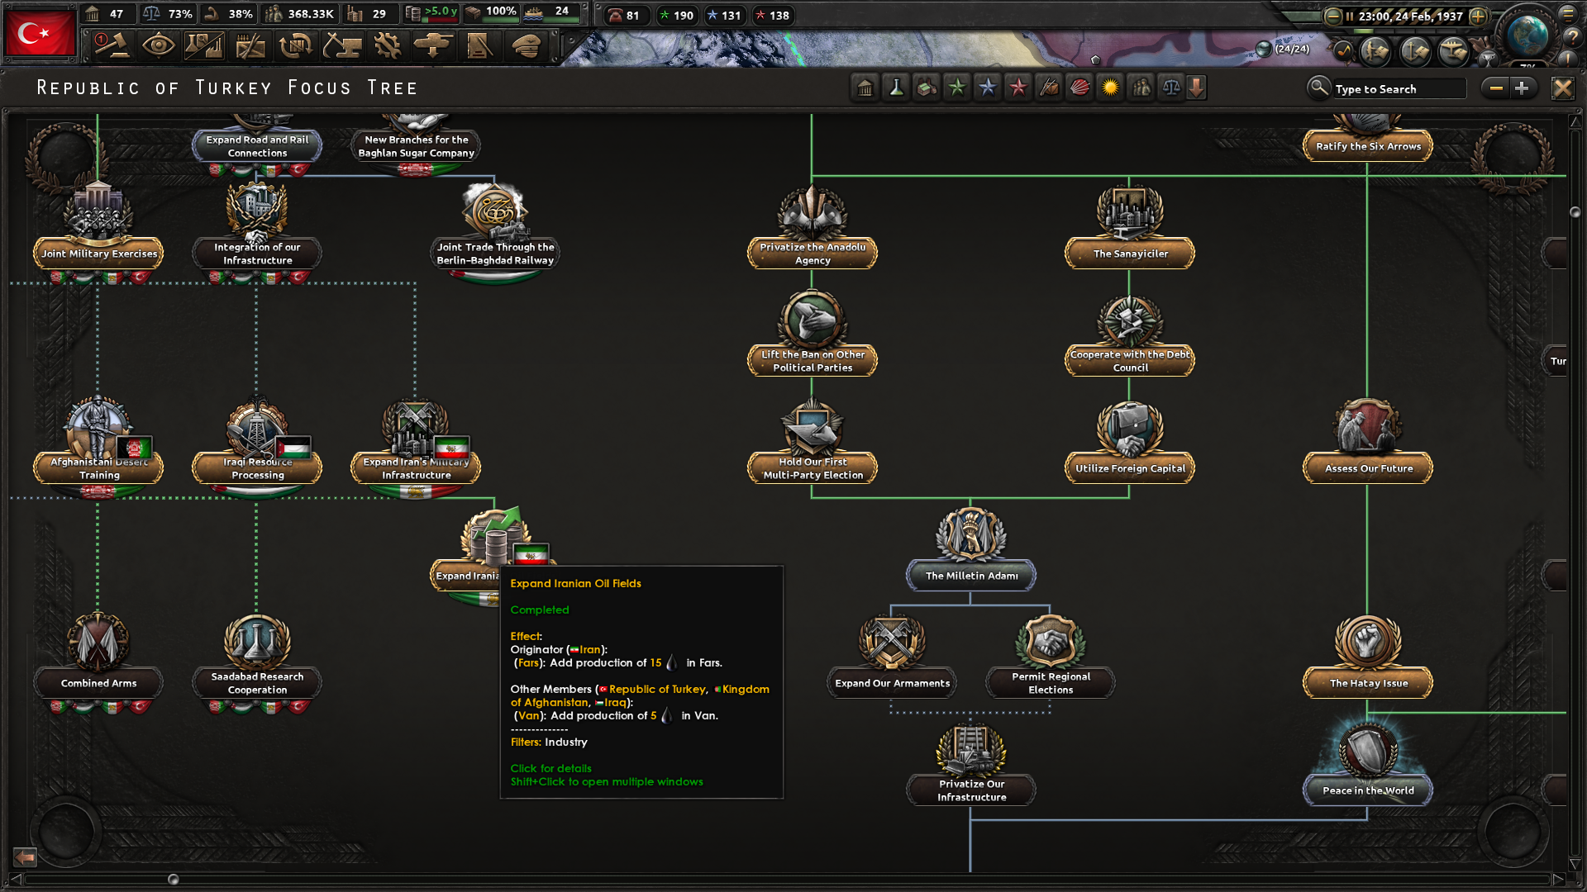
Task: Click horizontal scrollbar right arrow
Action: click(1559, 880)
